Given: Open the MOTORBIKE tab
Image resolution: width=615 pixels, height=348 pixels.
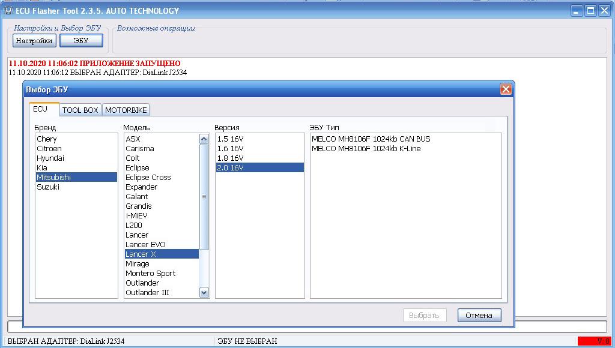Looking at the screenshot, I should coord(126,110).
